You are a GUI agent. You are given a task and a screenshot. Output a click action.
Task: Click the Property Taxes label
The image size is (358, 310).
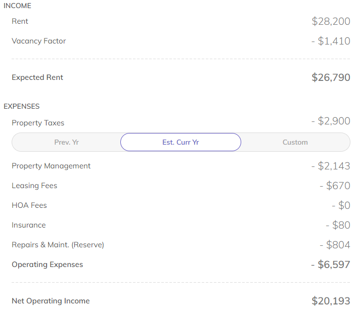click(x=38, y=123)
